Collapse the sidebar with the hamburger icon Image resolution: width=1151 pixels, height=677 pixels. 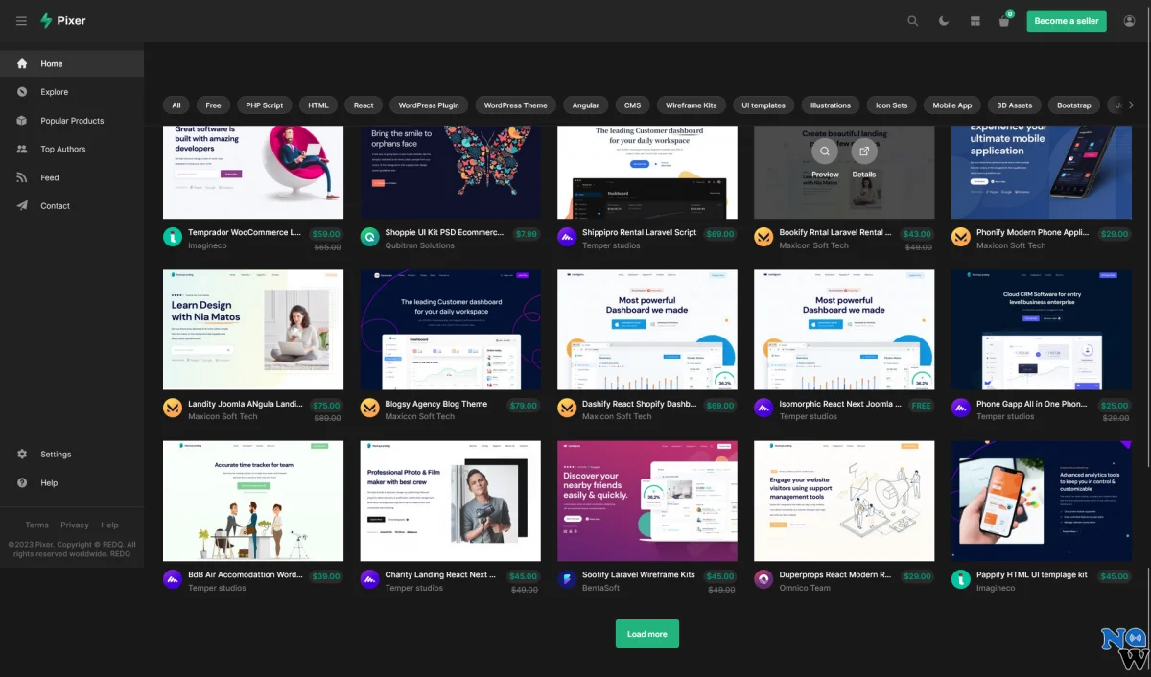(21, 20)
